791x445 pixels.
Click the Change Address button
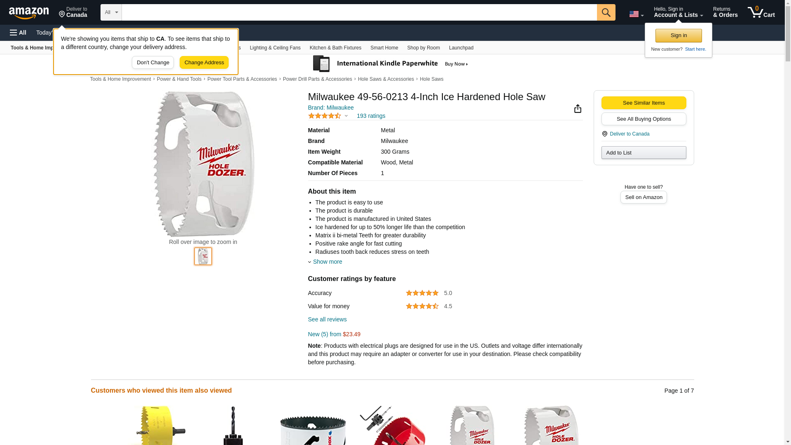(x=204, y=63)
